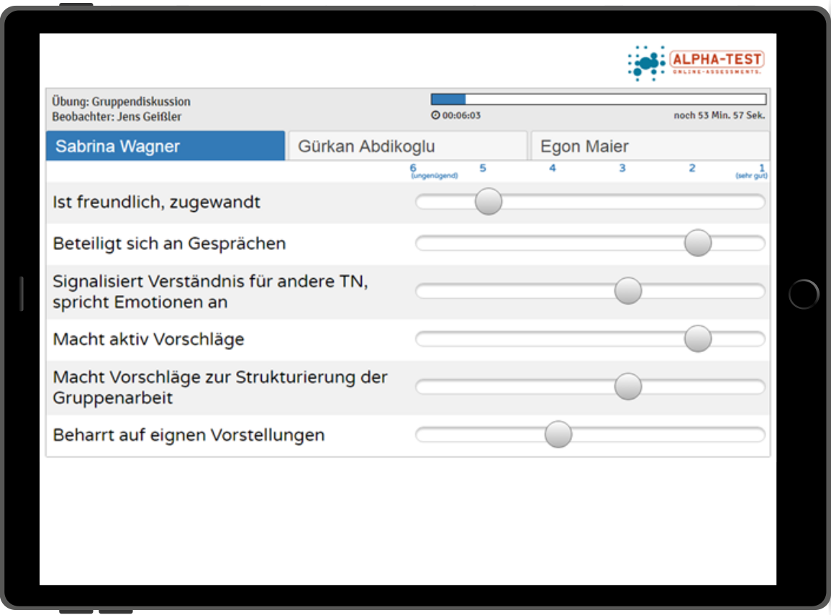The width and height of the screenshot is (831, 615).
Task: Click the 'Beharrt auf eignen Vorstellungen' criterion text
Action: coord(189,435)
